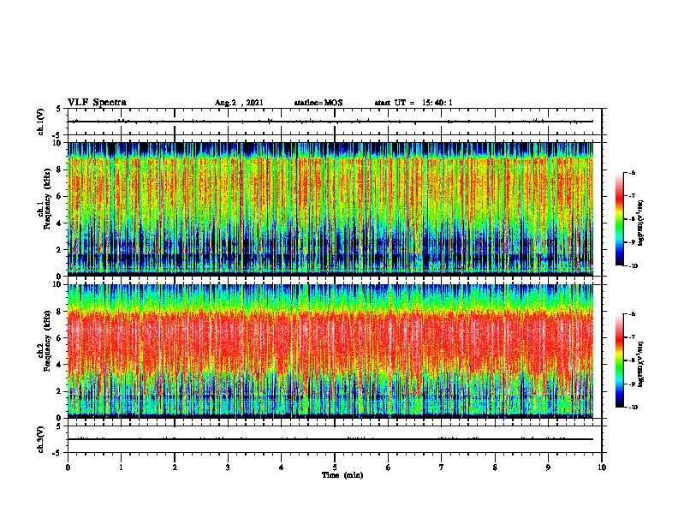
Task: Click the "6" kHz tick on ch.2 frequency axis
Action: click(x=60, y=338)
